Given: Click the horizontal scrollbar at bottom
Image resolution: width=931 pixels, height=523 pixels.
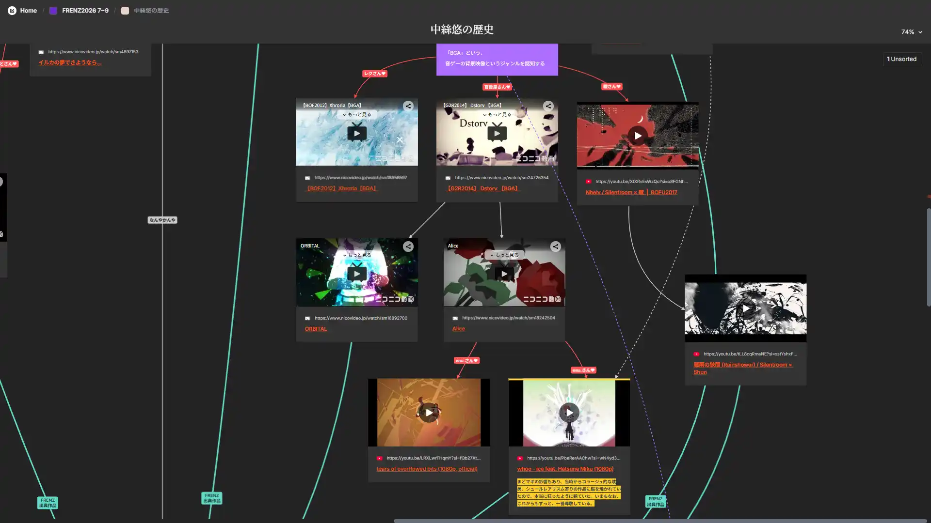Looking at the screenshot, I should coord(660,521).
